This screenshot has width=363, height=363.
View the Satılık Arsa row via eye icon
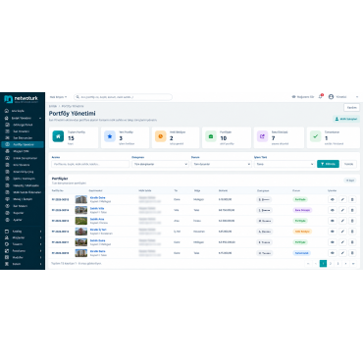click(x=333, y=221)
